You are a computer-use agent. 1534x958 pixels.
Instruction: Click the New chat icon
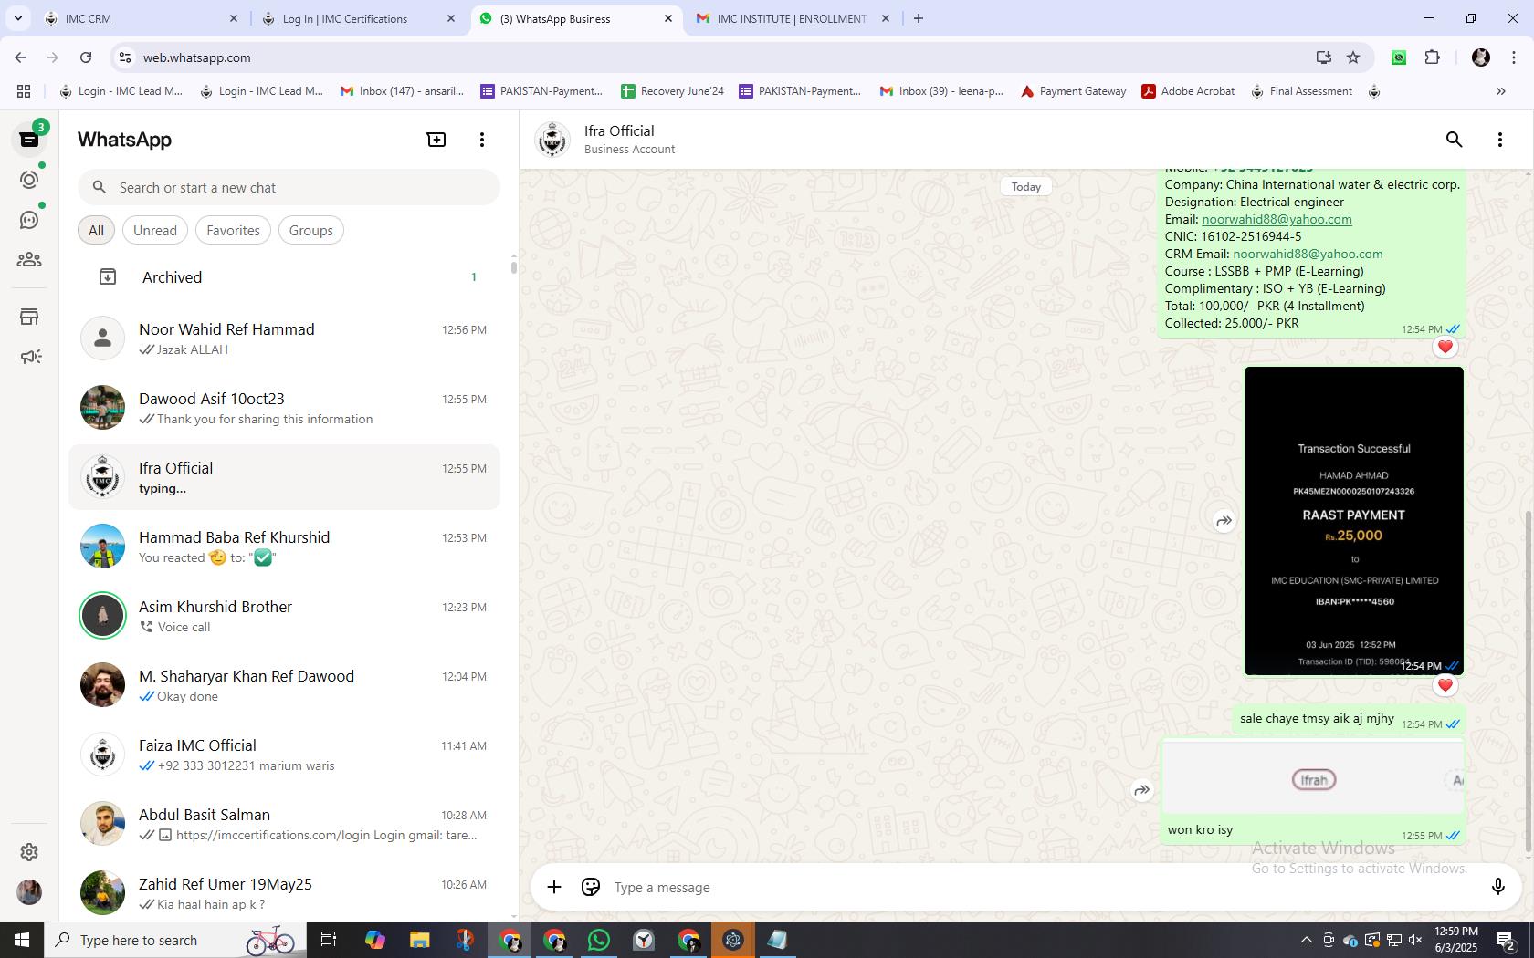pyautogui.click(x=436, y=140)
